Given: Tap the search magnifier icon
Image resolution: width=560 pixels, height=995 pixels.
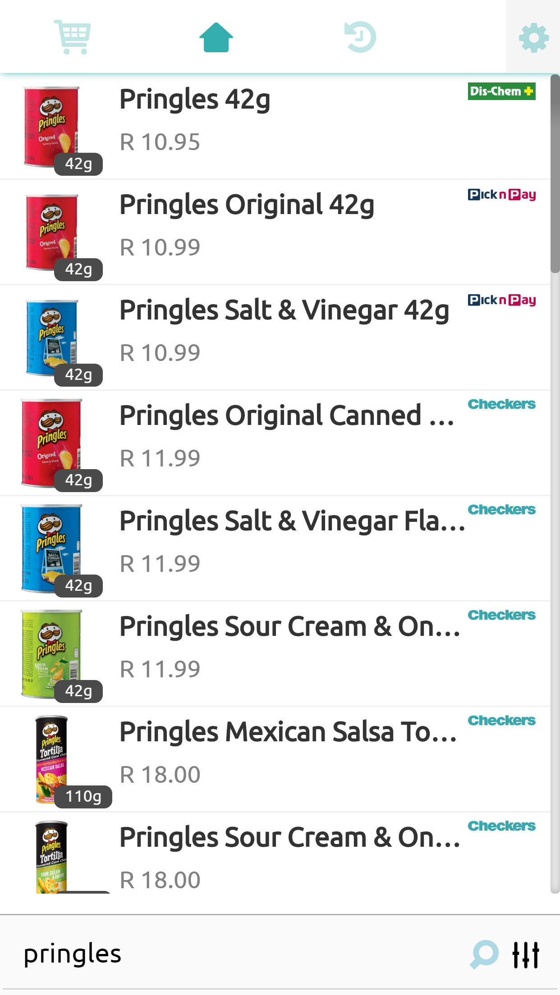Looking at the screenshot, I should [x=484, y=954].
